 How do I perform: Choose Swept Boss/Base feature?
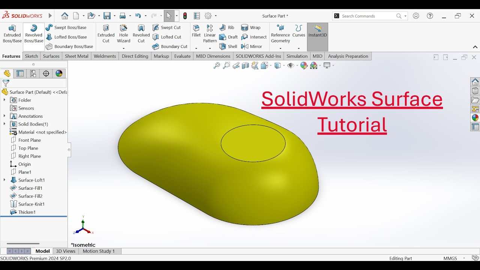click(66, 27)
